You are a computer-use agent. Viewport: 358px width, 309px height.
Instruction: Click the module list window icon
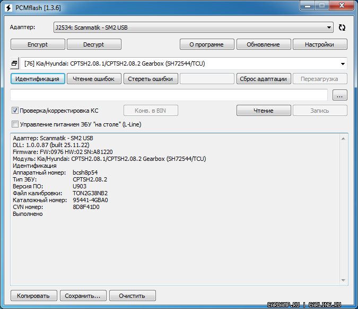click(x=14, y=63)
